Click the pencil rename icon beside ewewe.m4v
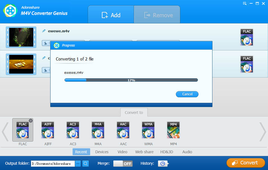Image resolution: width=268 pixels, height=170 pixels. [44, 31]
